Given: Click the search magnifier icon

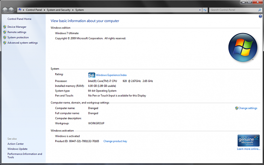Looking at the screenshot, I should [260, 10].
